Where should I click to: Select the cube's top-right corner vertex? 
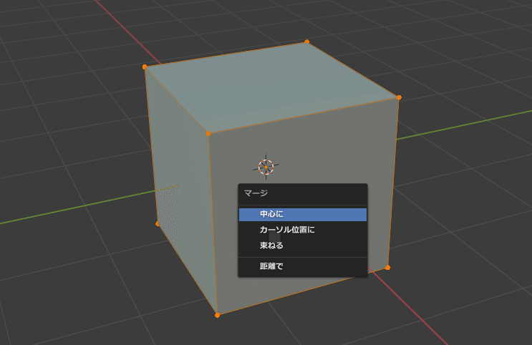point(399,97)
